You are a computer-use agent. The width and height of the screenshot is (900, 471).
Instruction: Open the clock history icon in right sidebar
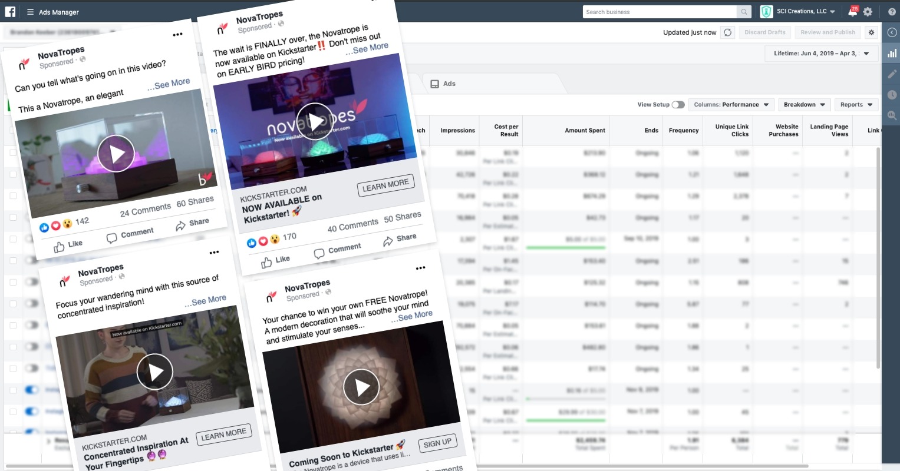click(x=892, y=95)
